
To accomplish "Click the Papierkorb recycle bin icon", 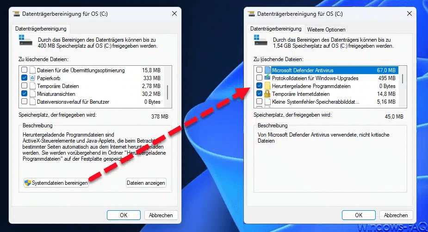I will coord(32,78).
